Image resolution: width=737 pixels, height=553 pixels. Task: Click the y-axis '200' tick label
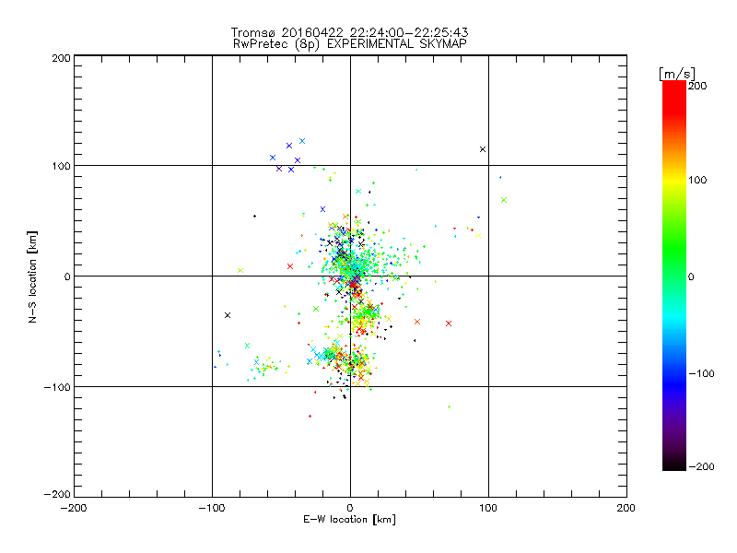(61, 58)
